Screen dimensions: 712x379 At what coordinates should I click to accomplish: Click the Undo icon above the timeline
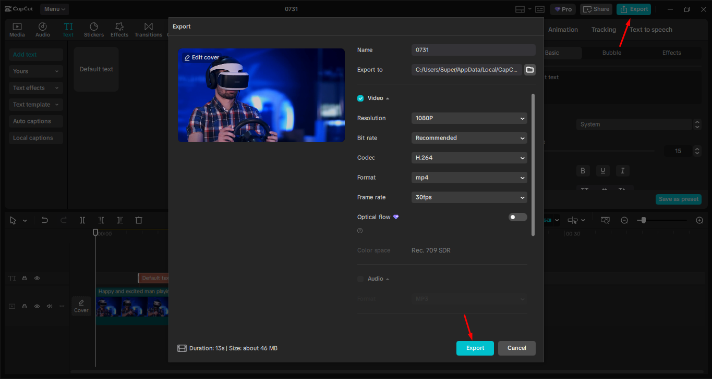click(45, 220)
